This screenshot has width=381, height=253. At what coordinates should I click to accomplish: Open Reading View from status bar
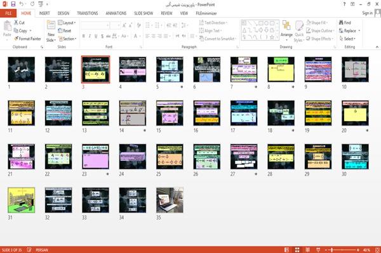[x=307, y=250]
